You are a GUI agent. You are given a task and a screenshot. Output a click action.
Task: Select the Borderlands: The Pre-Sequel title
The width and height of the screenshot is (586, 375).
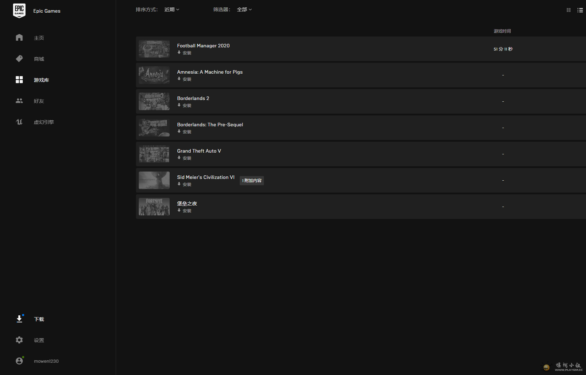point(210,125)
